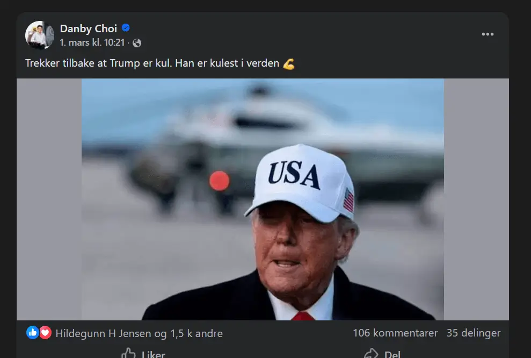
Task: Select the Liker button label
Action: click(x=154, y=355)
